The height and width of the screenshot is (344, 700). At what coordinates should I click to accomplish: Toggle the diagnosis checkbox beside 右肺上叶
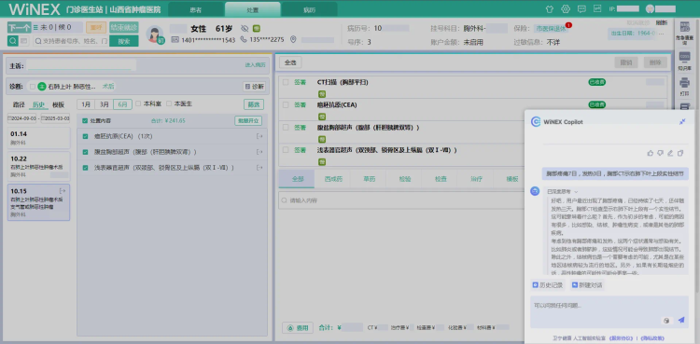click(x=33, y=86)
